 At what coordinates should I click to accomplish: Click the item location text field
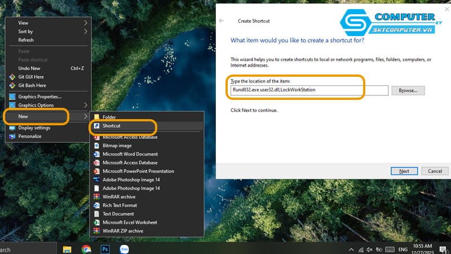pos(309,90)
